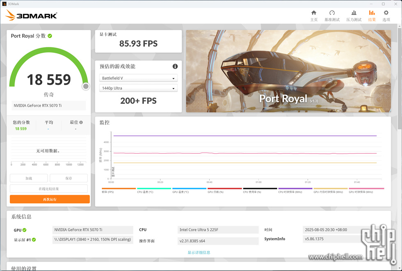Click the 200+ FPS estimated performance value

click(139, 101)
